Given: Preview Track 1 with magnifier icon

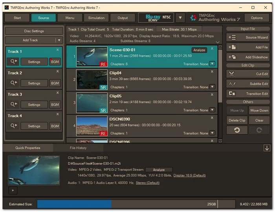Looking at the screenshot, I should (x=13, y=62).
